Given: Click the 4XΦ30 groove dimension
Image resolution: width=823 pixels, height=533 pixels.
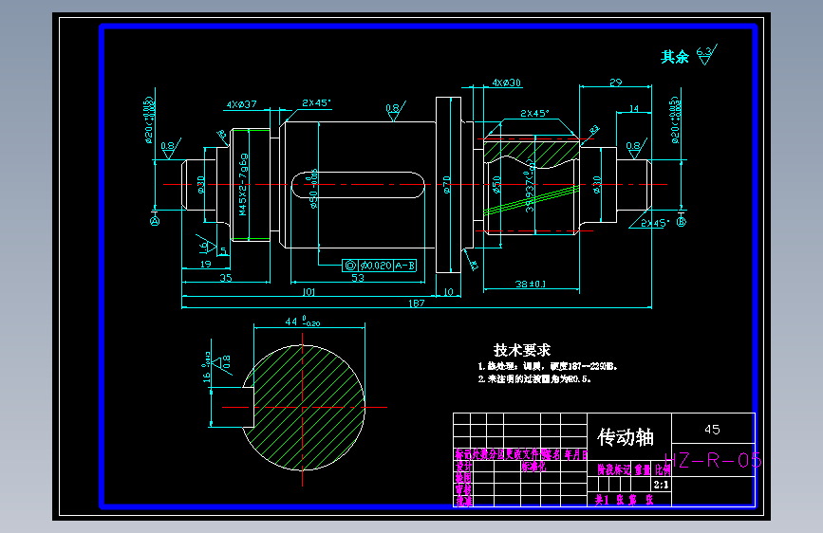Looking at the screenshot, I should point(506,83).
